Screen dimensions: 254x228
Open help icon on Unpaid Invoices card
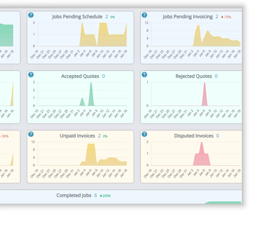31,134
